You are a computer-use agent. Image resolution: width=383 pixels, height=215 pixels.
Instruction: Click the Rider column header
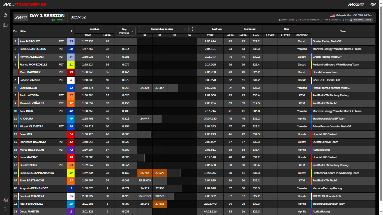(24, 31)
